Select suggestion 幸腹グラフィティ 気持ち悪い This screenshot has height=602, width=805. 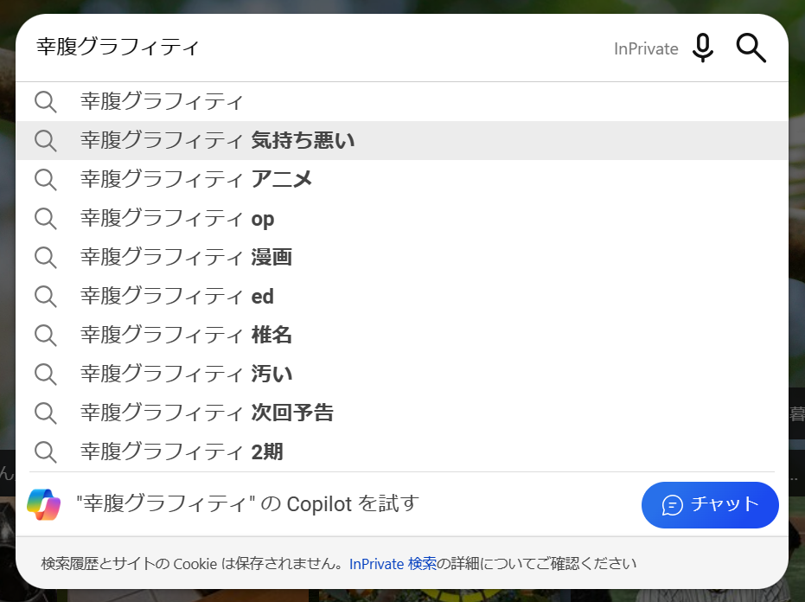point(402,140)
